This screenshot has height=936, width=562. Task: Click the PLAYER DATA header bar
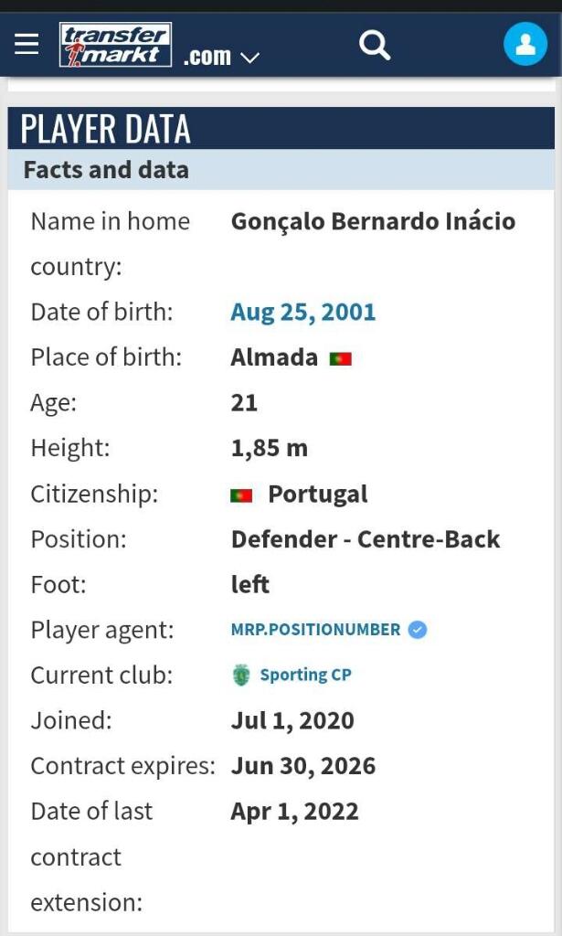click(281, 129)
